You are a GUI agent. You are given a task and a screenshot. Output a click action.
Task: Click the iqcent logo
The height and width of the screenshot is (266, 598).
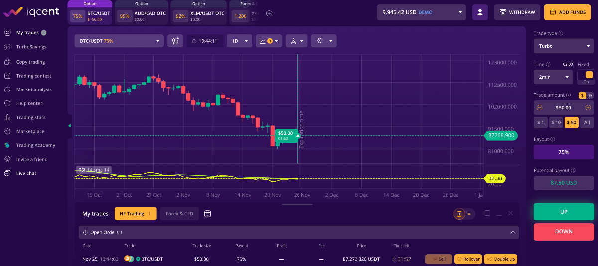31,11
